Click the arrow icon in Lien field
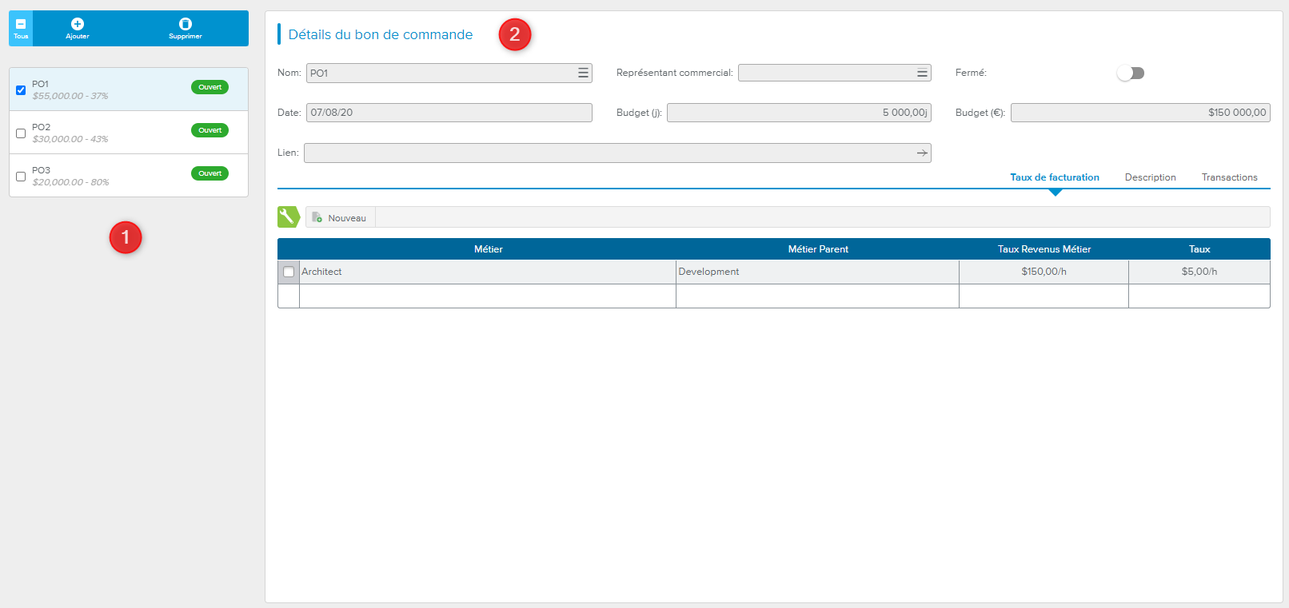1289x608 pixels. click(x=922, y=153)
